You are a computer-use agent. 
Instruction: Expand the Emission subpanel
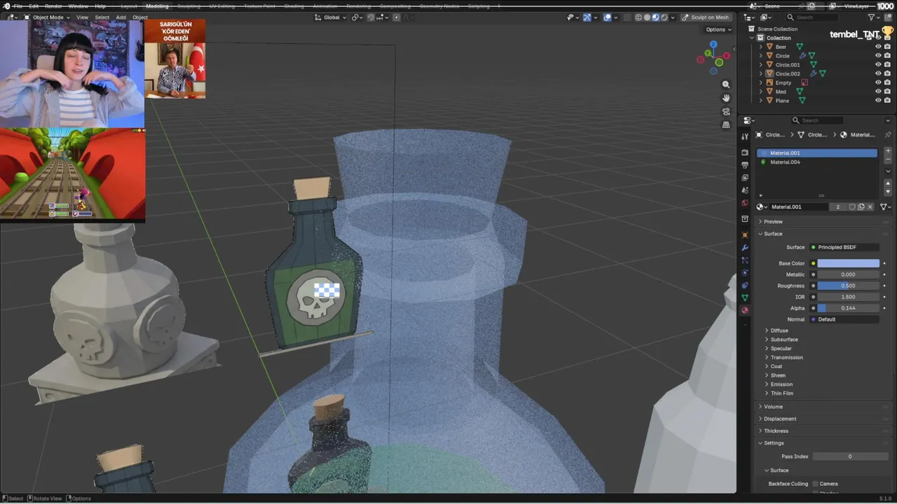point(781,384)
